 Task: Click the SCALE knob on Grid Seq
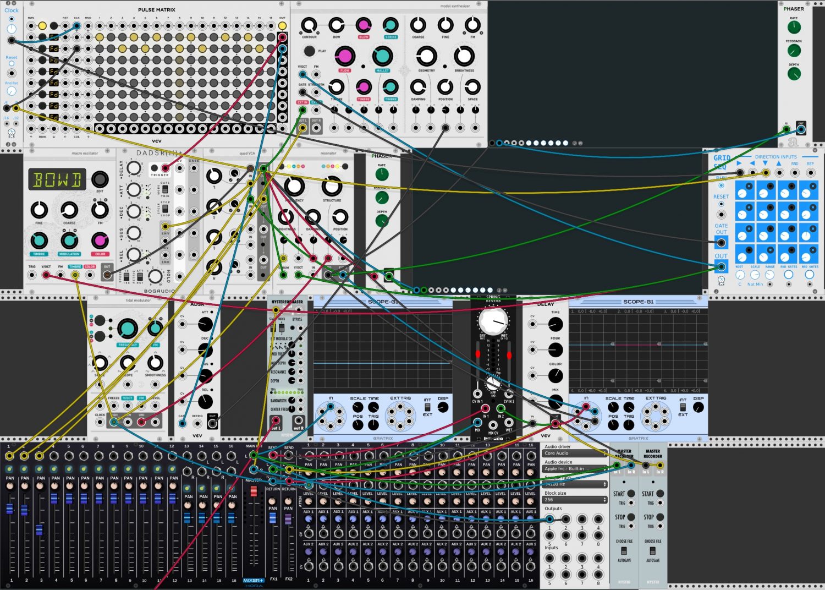755,275
